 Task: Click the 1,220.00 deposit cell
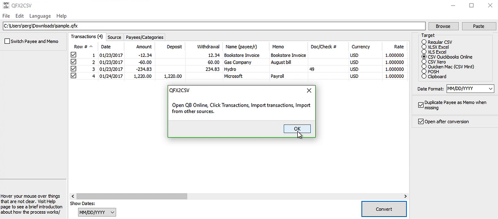pos(170,76)
